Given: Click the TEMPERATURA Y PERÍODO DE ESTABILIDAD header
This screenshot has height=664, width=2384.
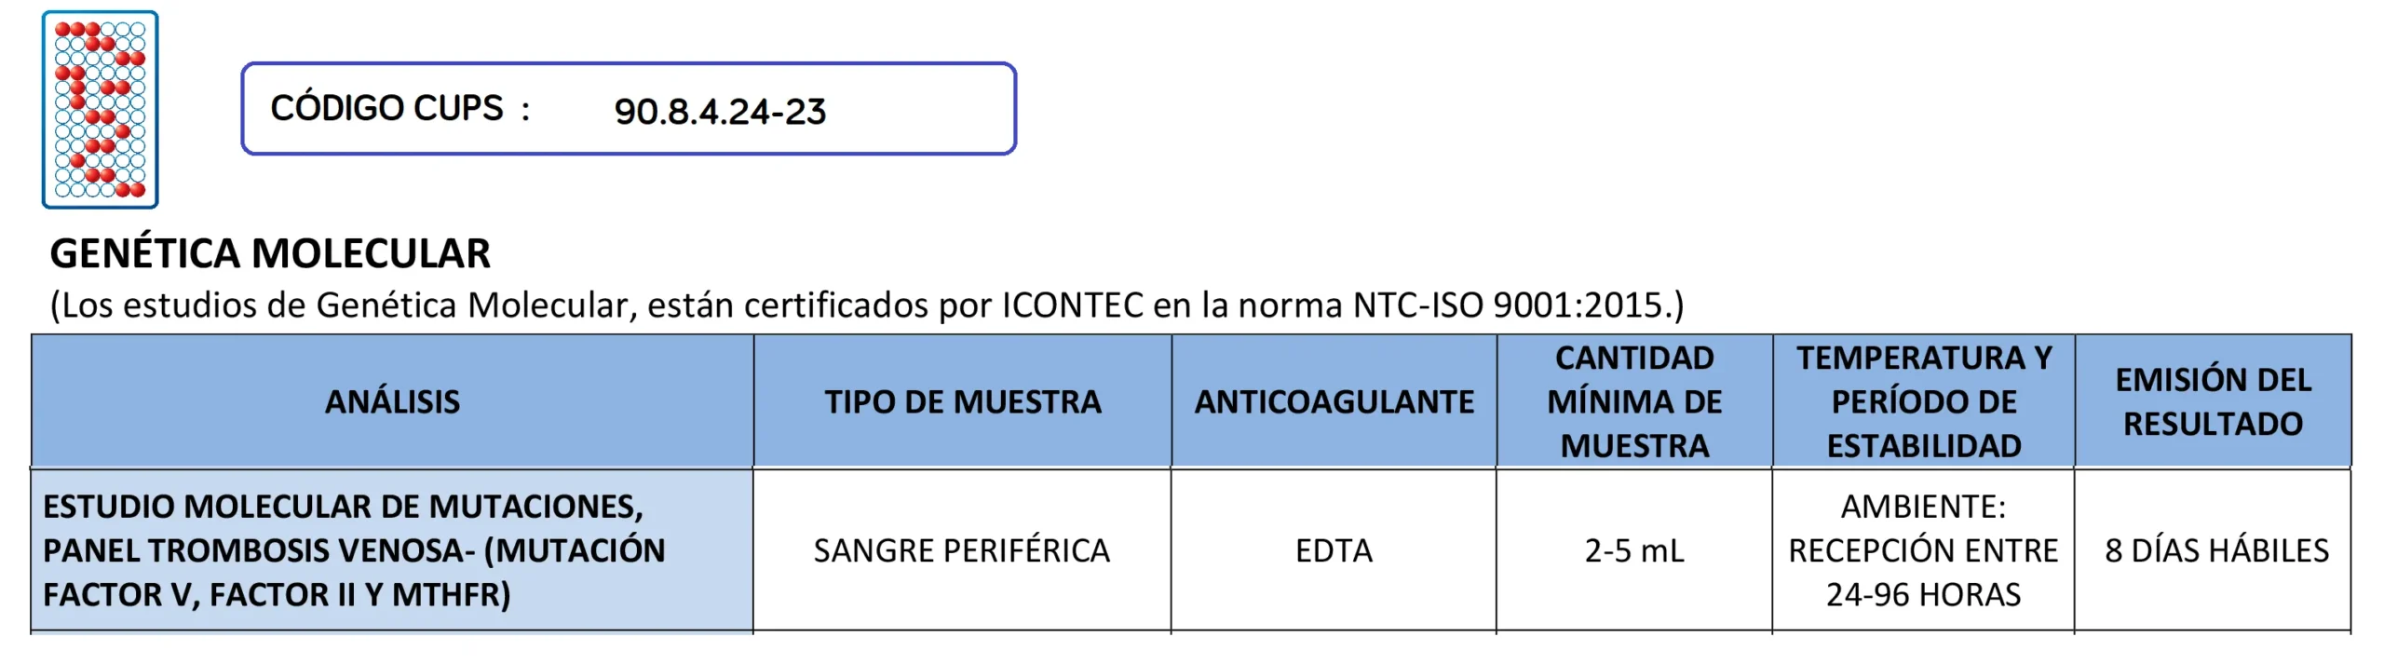Looking at the screenshot, I should (1923, 401).
